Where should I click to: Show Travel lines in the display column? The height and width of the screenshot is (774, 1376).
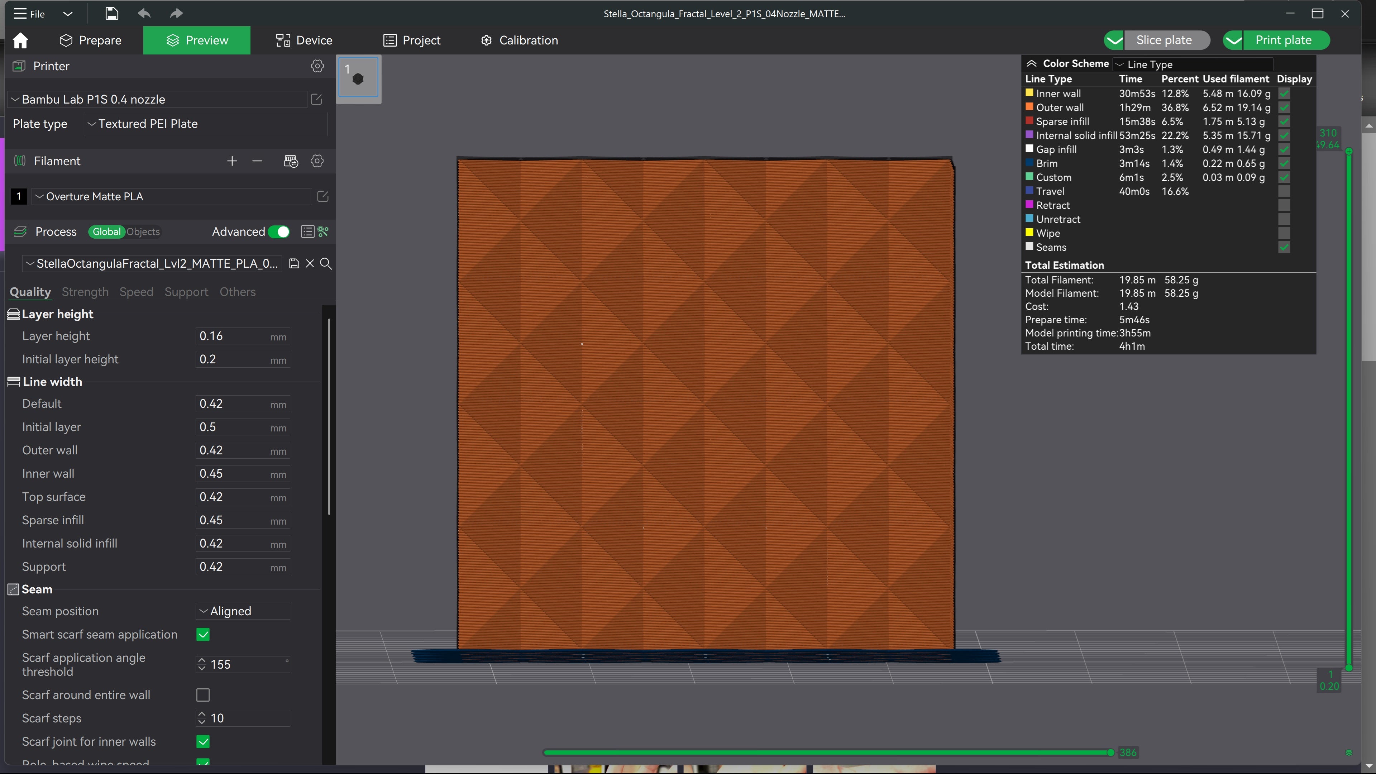click(x=1284, y=191)
